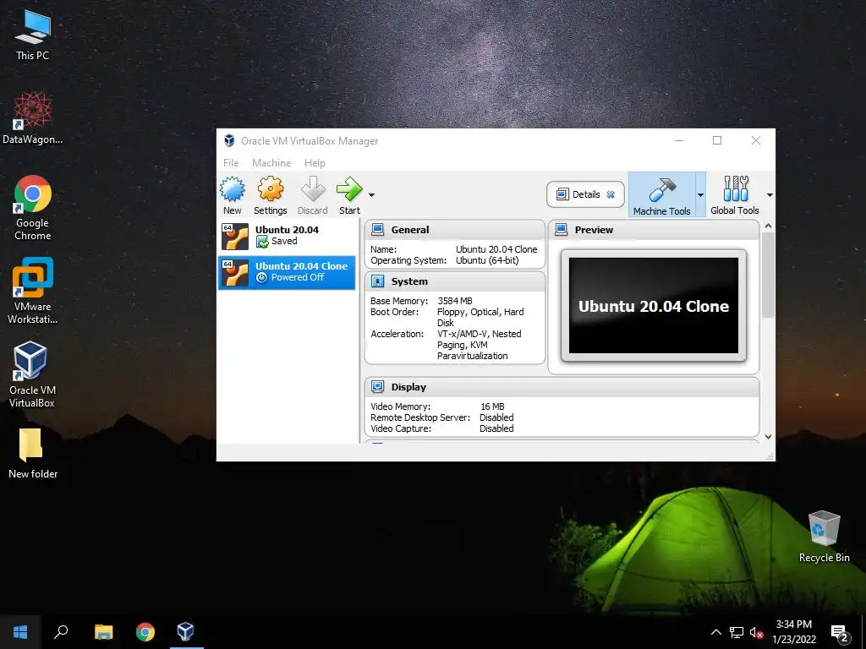Open VMware Workstation desktop shortcut

click(33, 291)
